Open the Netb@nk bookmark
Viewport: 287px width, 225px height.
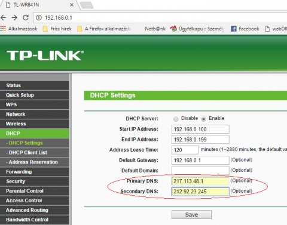point(155,29)
